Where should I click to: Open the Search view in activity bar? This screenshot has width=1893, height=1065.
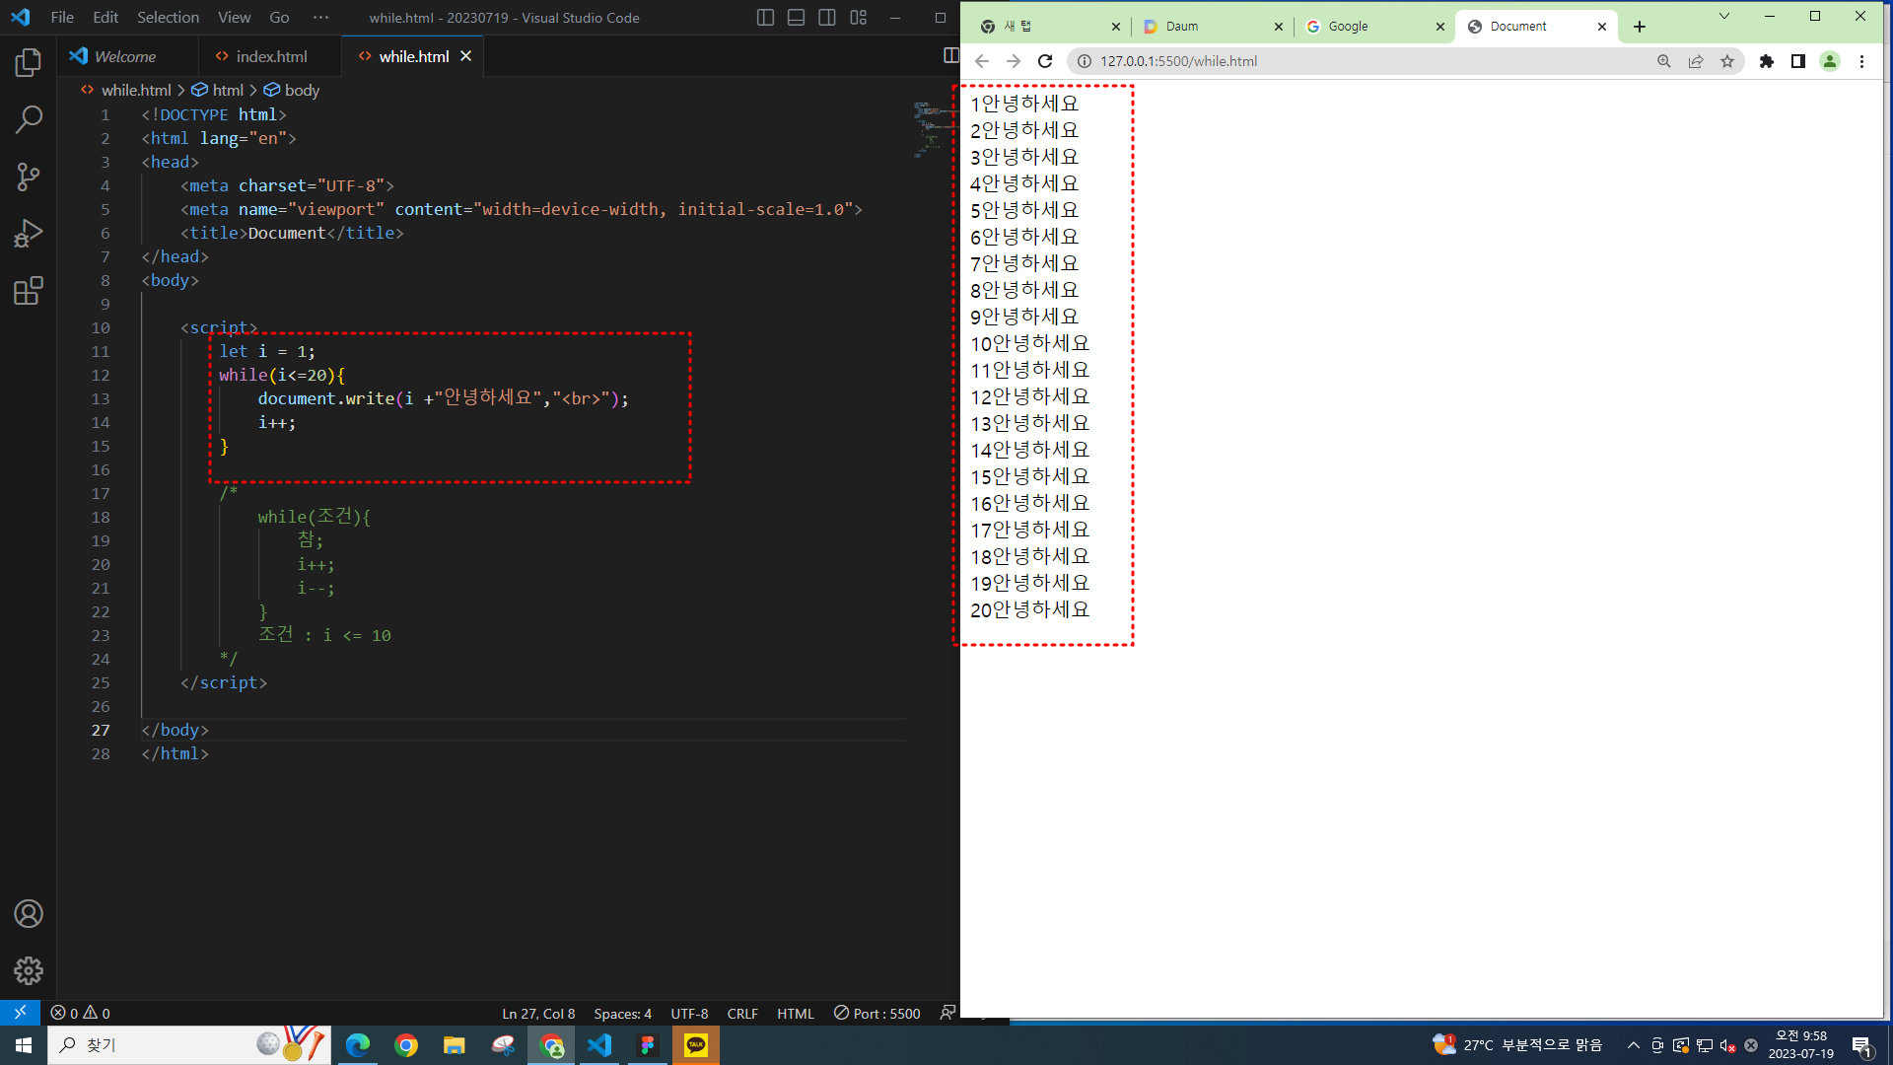click(x=29, y=120)
